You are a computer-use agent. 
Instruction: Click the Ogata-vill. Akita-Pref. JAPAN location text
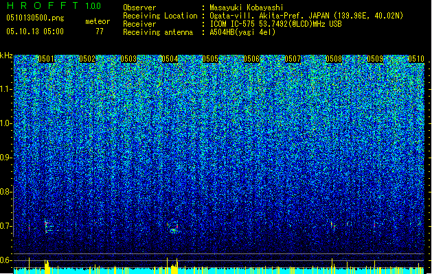click(x=306, y=16)
